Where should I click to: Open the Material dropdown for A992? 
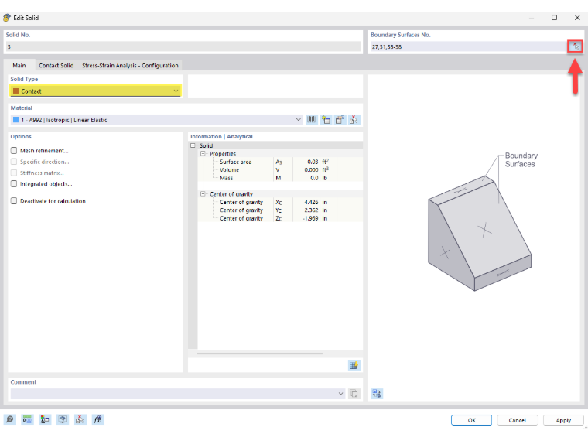tap(156, 120)
